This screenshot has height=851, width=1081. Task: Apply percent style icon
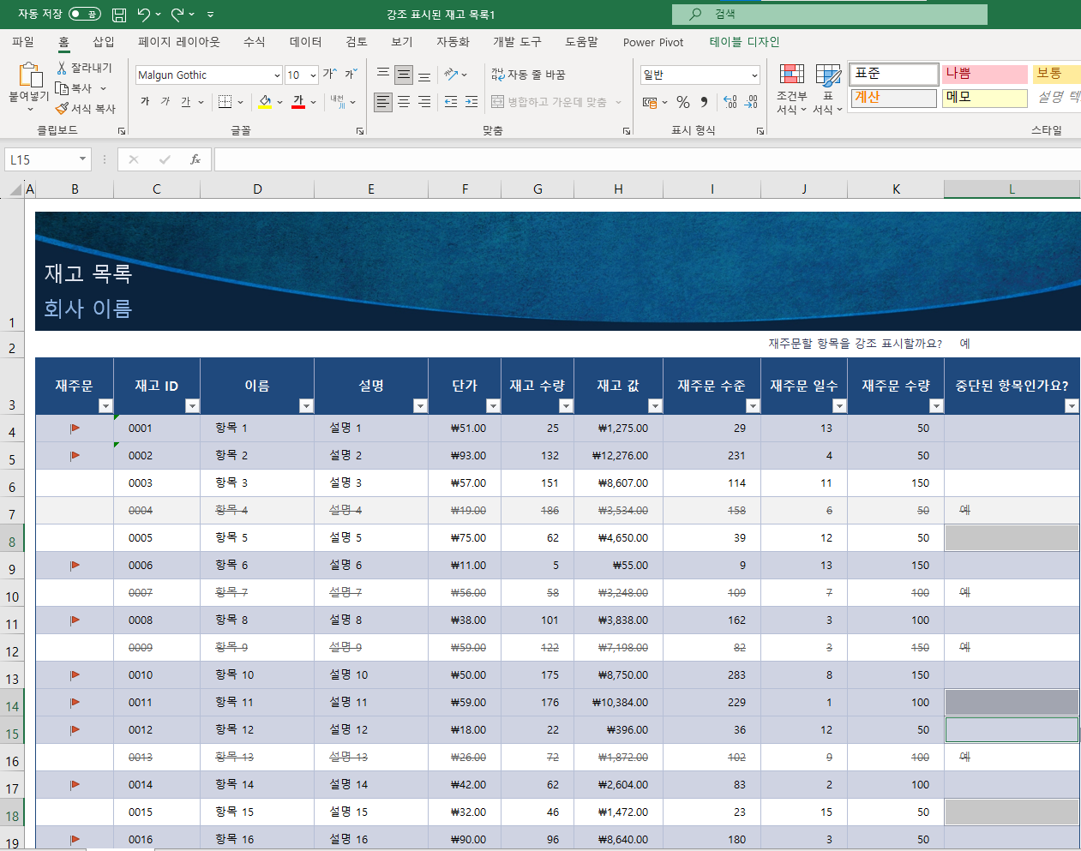tap(683, 102)
